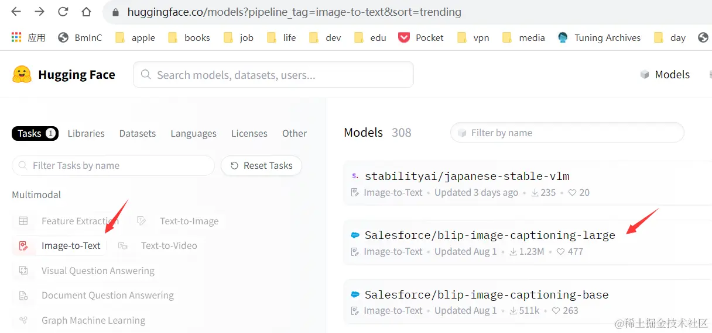The width and height of the screenshot is (712, 333).
Task: Click the Hugging Face title text
Action: tap(77, 75)
